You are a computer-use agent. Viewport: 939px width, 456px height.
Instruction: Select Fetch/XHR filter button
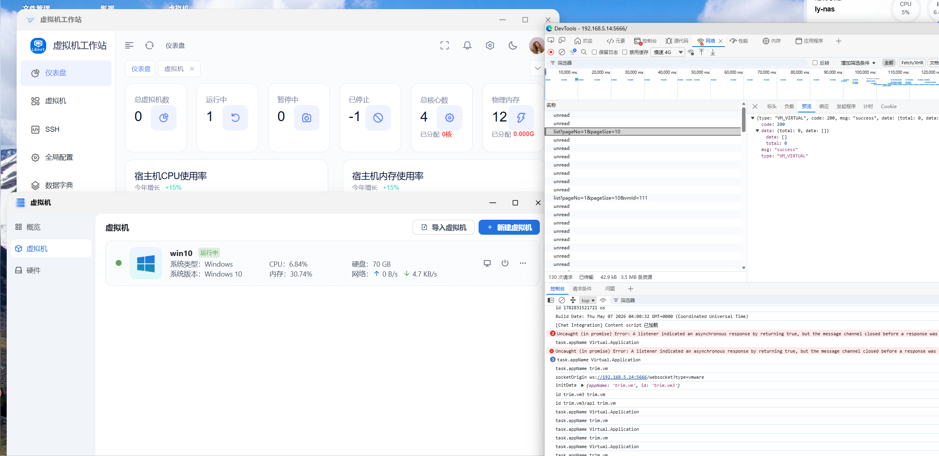coord(912,63)
